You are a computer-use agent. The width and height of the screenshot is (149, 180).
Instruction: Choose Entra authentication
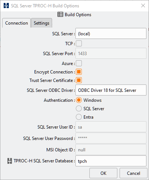(x=79, y=117)
